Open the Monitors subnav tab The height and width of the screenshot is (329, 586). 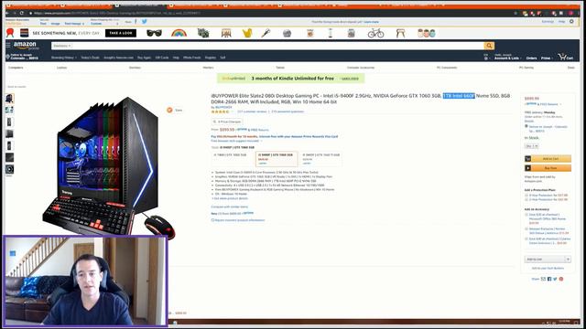pyautogui.click(x=208, y=68)
